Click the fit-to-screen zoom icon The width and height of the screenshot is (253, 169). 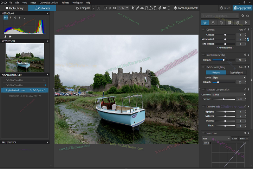click(x=105, y=8)
